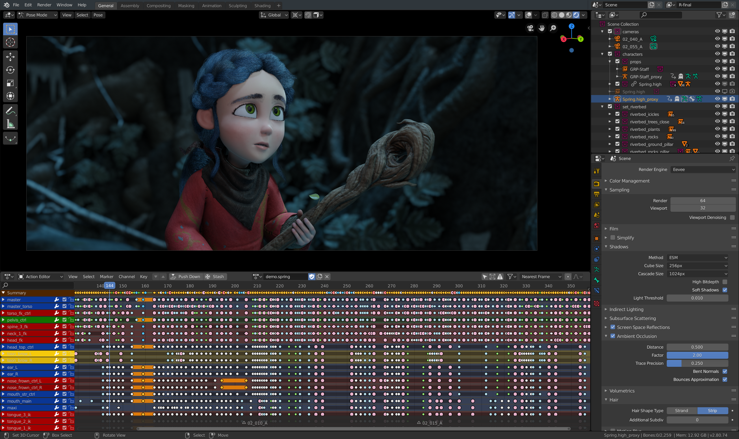Hide riverbed_rocks collection in viewport

pyautogui.click(x=717, y=137)
